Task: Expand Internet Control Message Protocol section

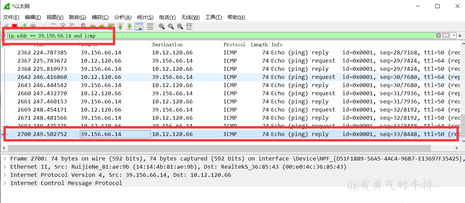Action: click(x=5, y=183)
